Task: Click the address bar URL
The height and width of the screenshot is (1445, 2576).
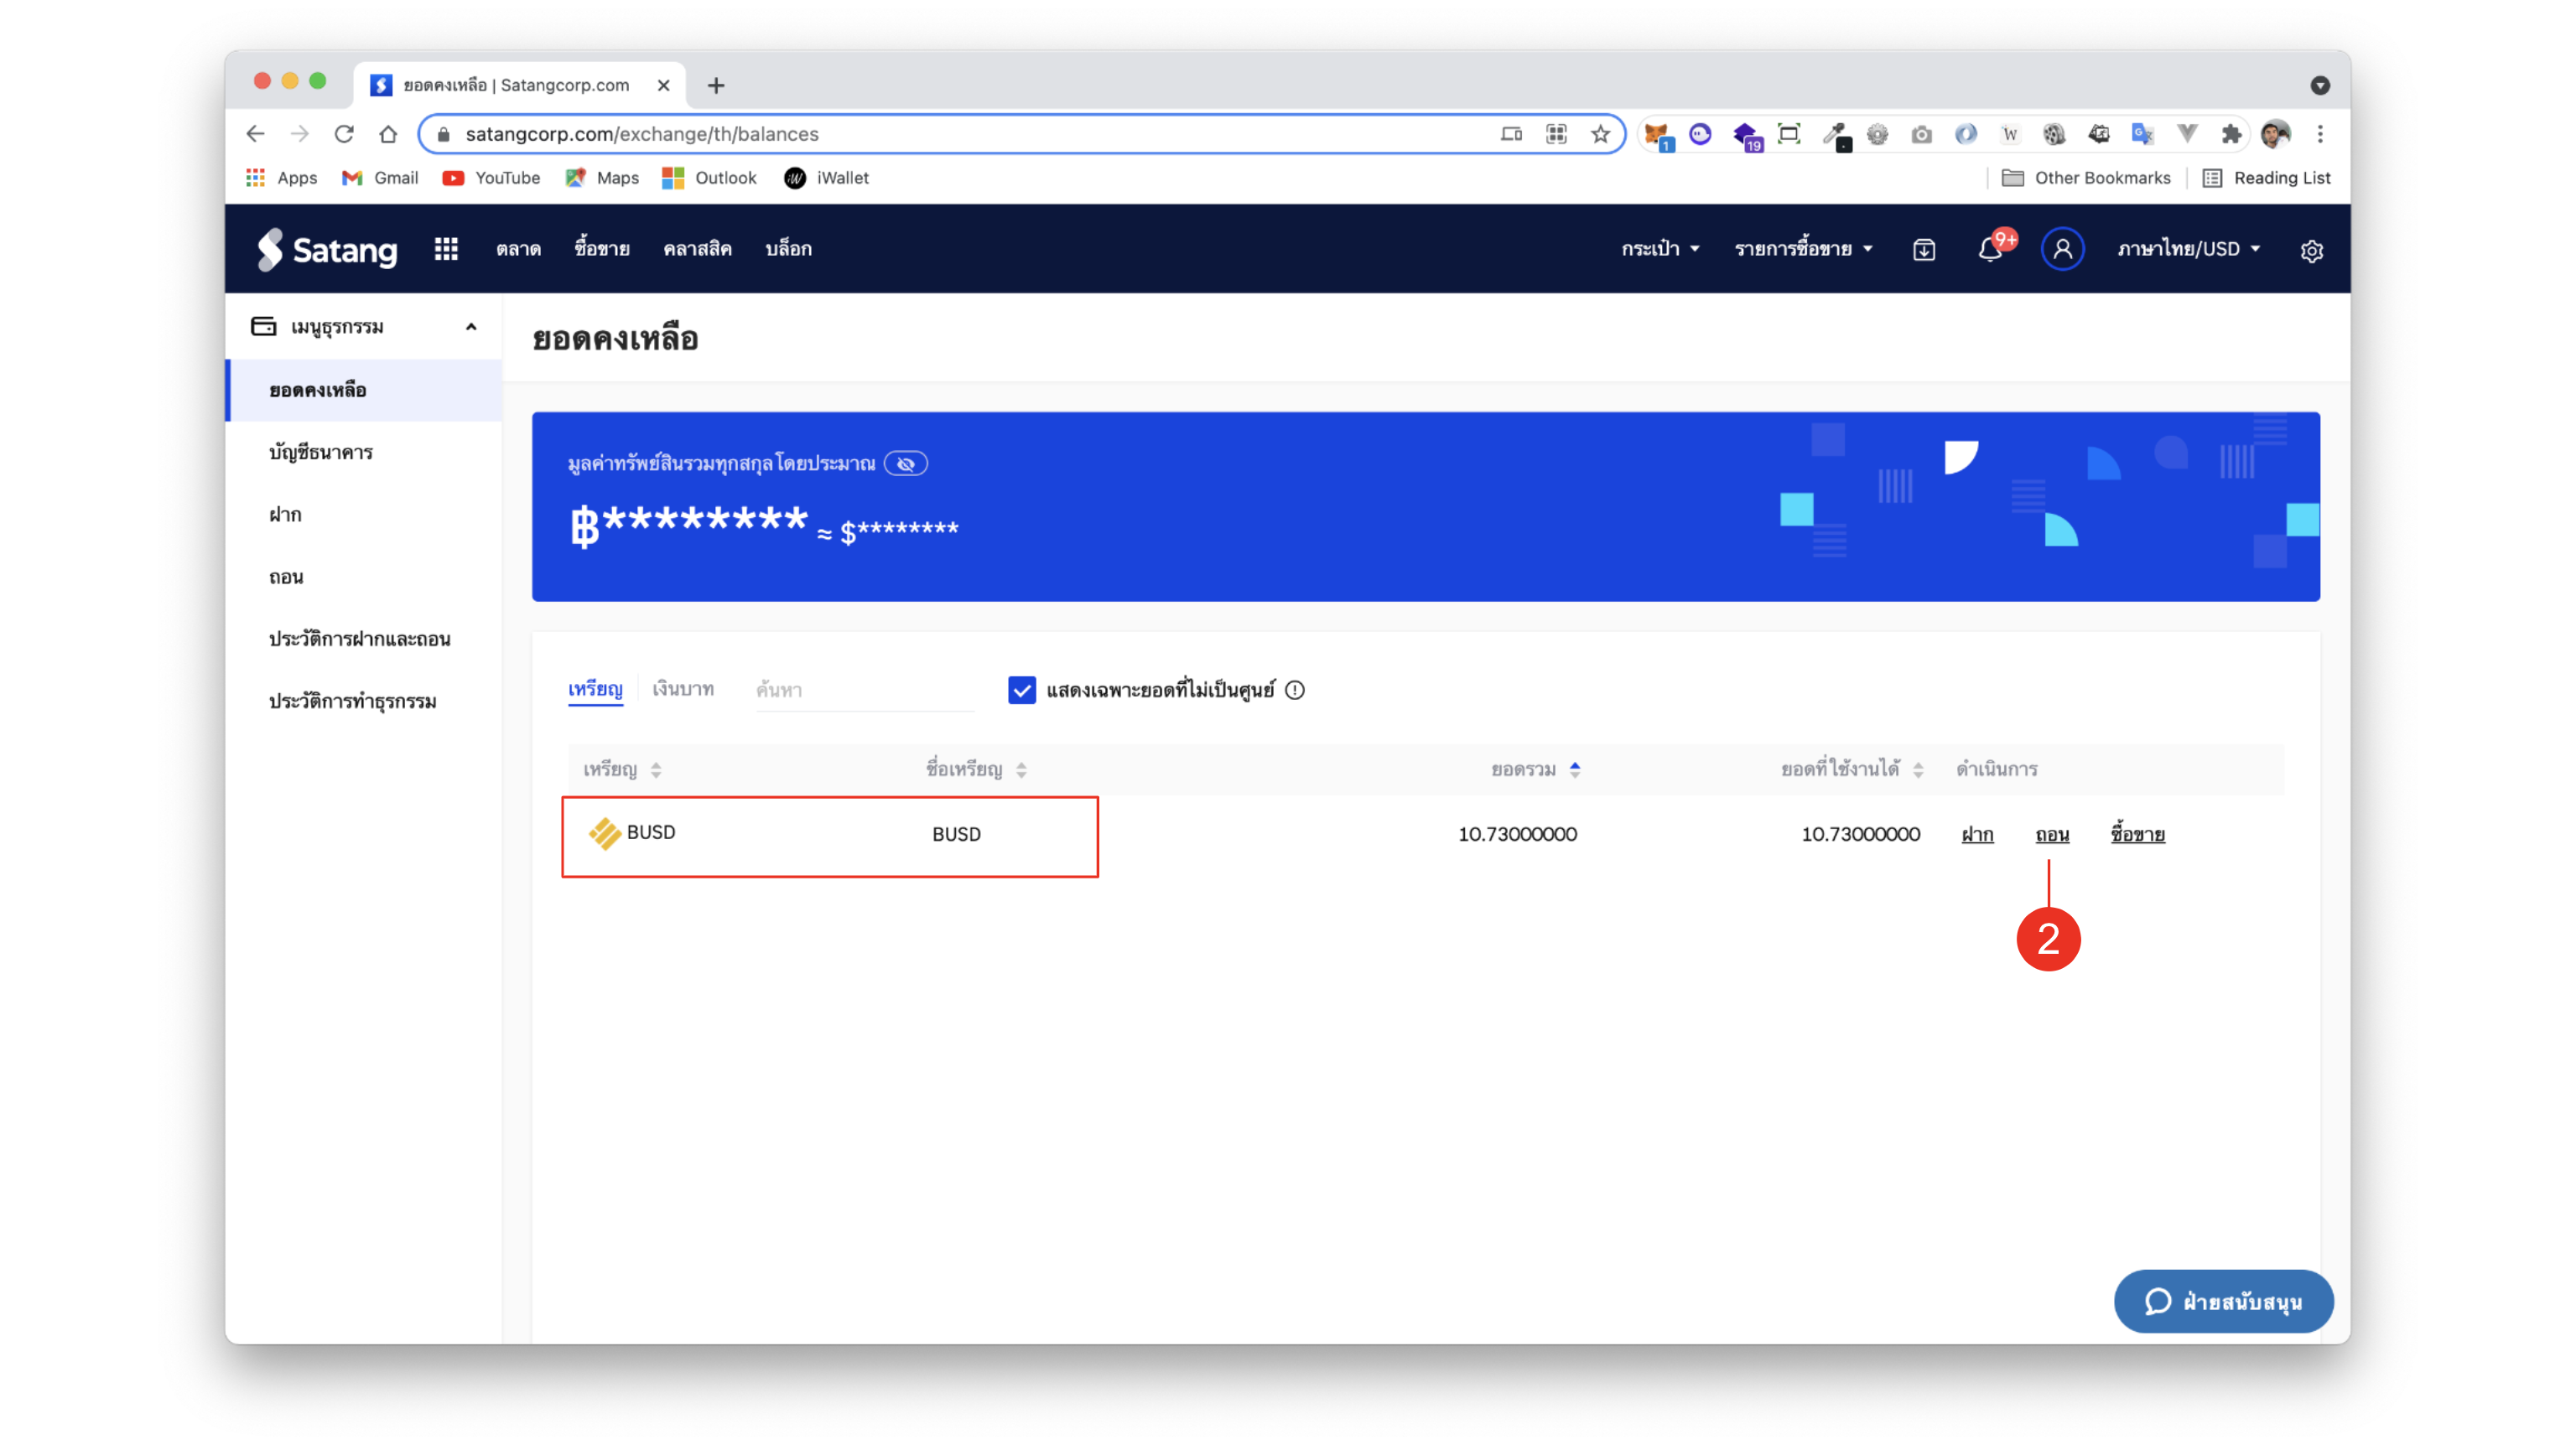Action: pos(642,134)
